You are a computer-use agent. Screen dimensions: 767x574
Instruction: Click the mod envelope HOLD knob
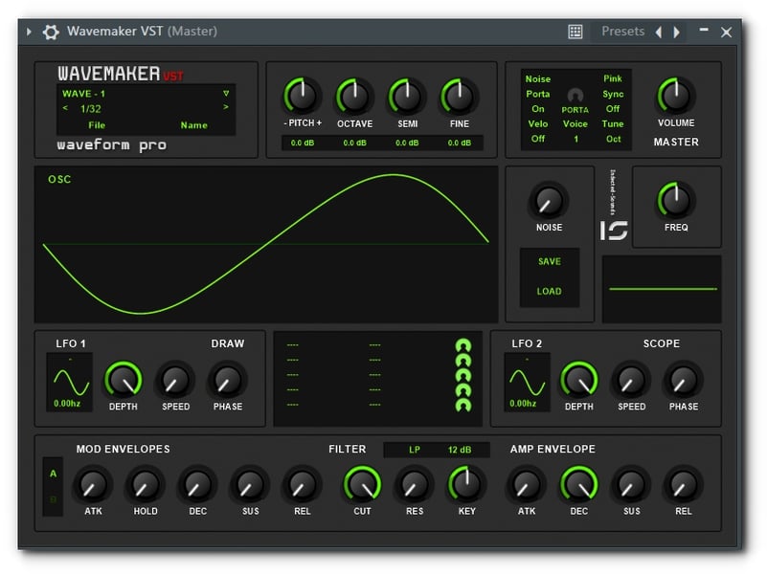click(x=145, y=485)
